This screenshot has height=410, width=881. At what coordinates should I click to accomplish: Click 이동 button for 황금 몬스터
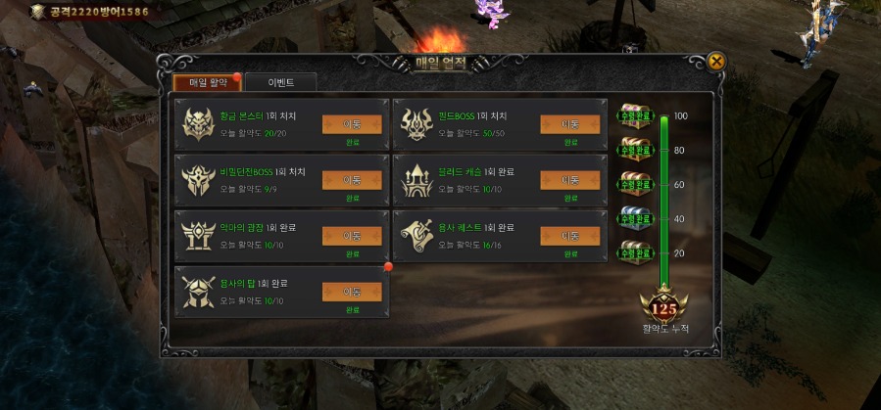click(x=352, y=124)
